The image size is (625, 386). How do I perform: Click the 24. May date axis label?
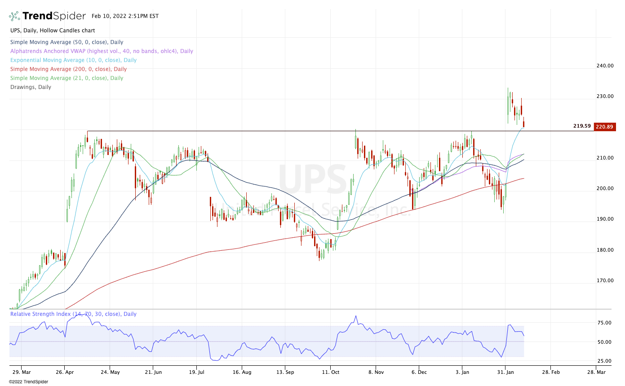(110, 372)
